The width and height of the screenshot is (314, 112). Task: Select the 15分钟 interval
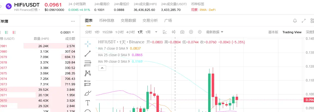point(107,32)
